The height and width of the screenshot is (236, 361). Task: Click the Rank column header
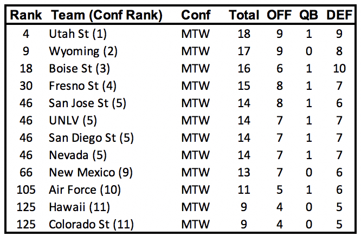(x=23, y=15)
